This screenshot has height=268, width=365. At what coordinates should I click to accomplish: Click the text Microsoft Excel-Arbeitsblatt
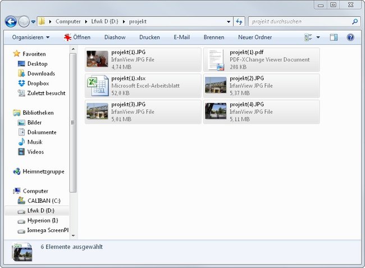pos(145,86)
